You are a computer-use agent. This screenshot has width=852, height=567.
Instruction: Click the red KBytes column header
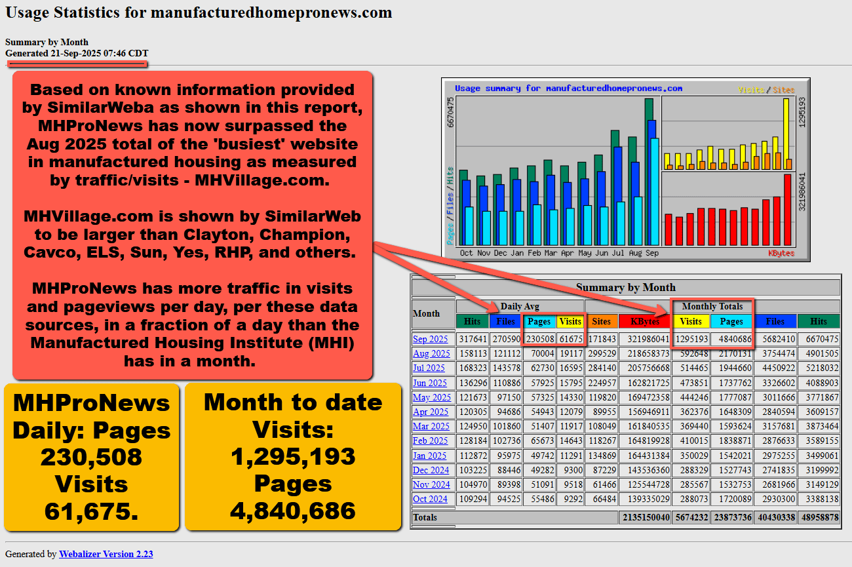pos(644,321)
